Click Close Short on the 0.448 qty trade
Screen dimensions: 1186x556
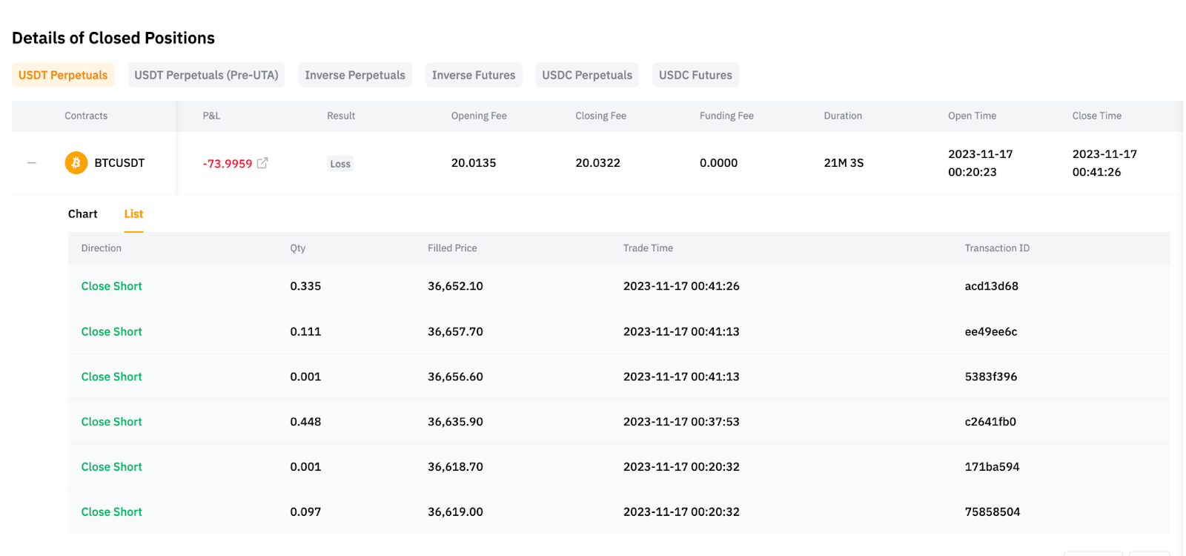coord(111,422)
